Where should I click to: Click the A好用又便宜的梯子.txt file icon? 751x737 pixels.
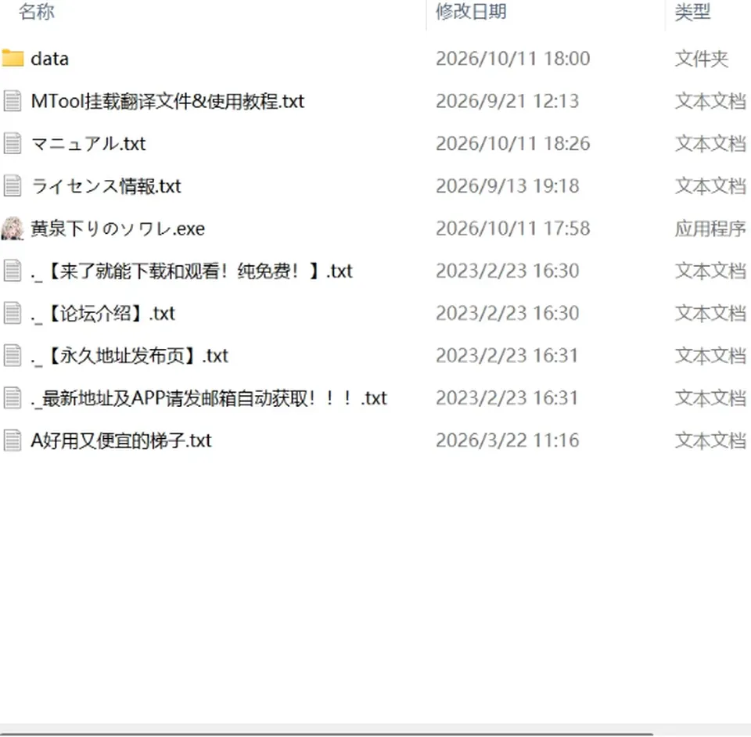pos(13,440)
